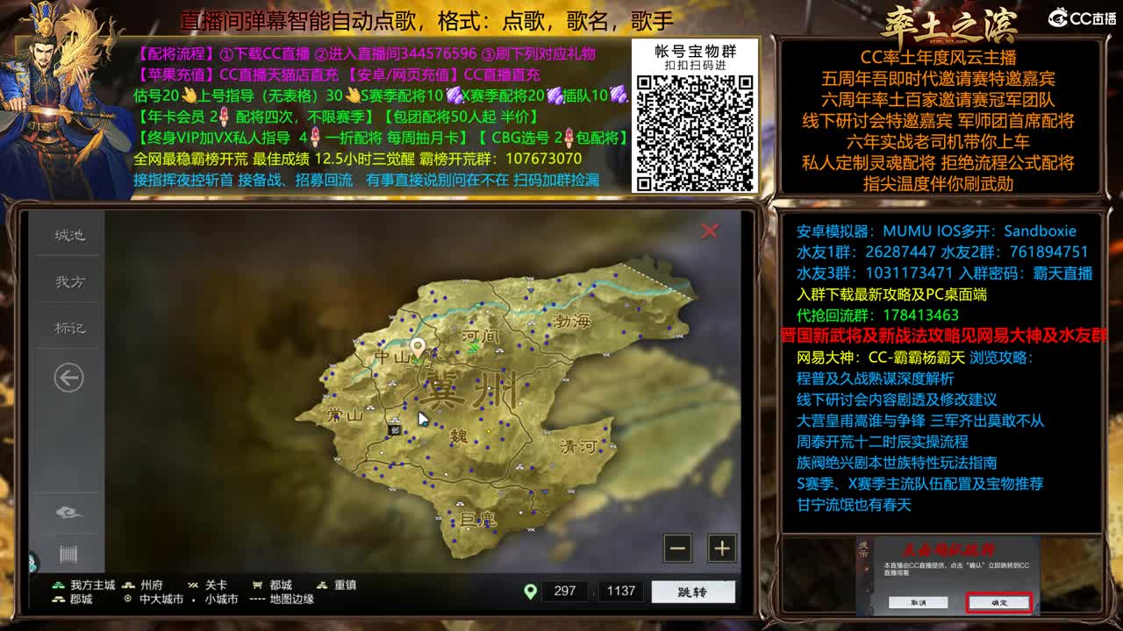Click the white location marker near 中山

tap(418, 350)
